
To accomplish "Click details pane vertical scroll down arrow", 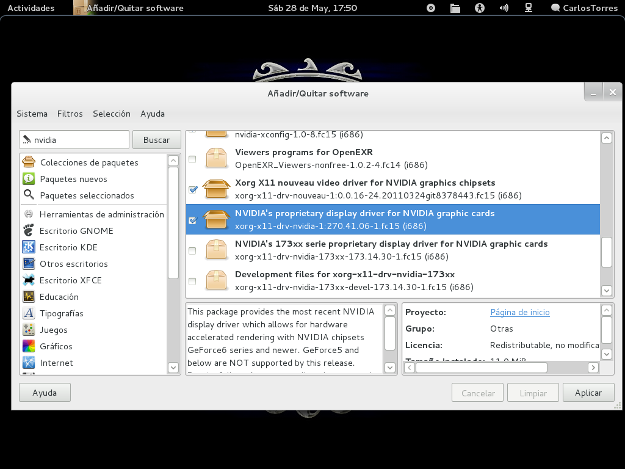I will point(606,354).
